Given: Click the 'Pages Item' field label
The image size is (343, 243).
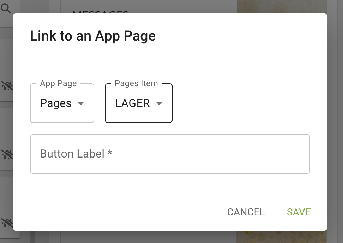Looking at the screenshot, I should pos(136,84).
